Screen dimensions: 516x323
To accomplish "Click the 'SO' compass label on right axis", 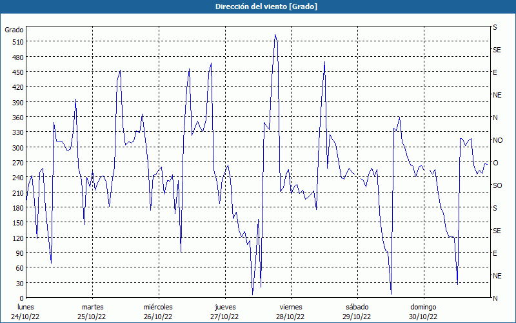I will pos(497,185).
